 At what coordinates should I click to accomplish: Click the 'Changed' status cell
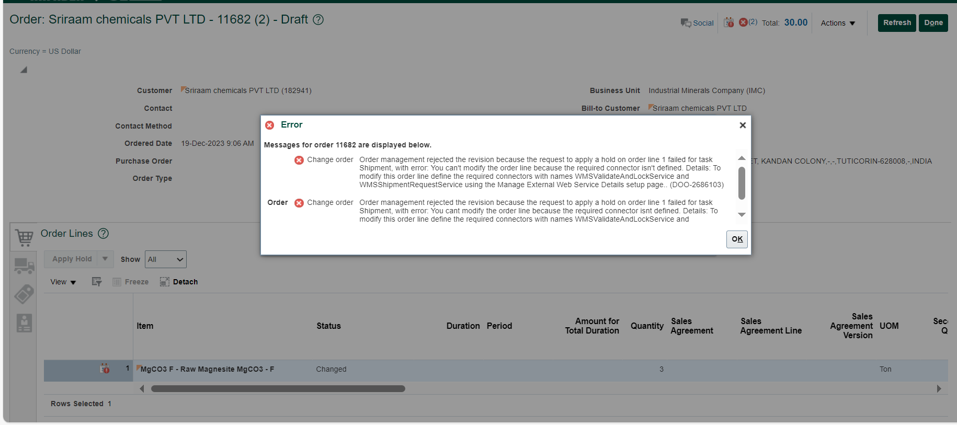[331, 369]
